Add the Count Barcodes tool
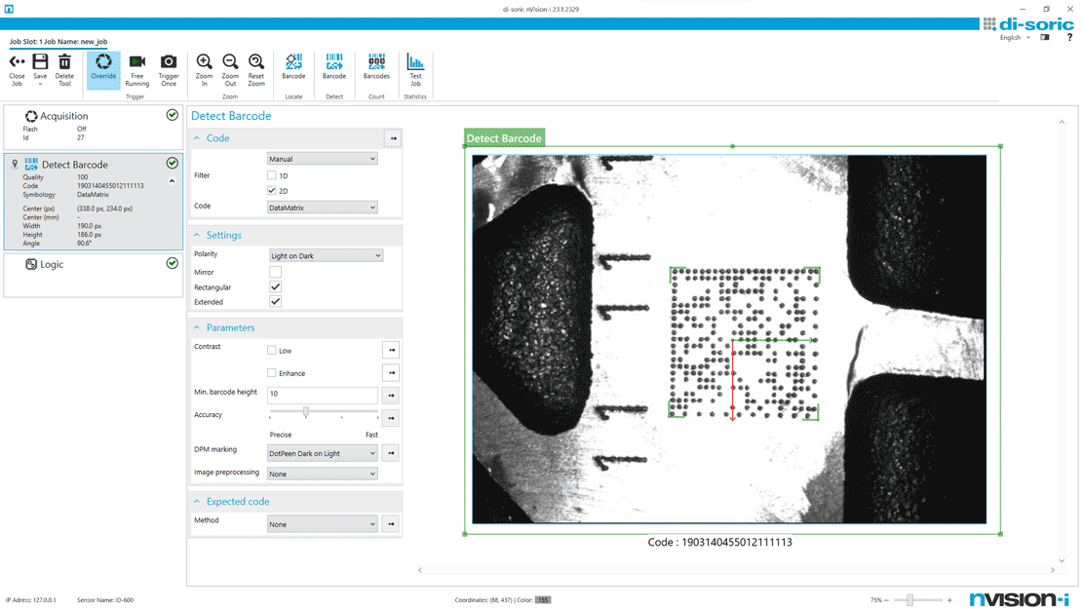 (x=376, y=62)
